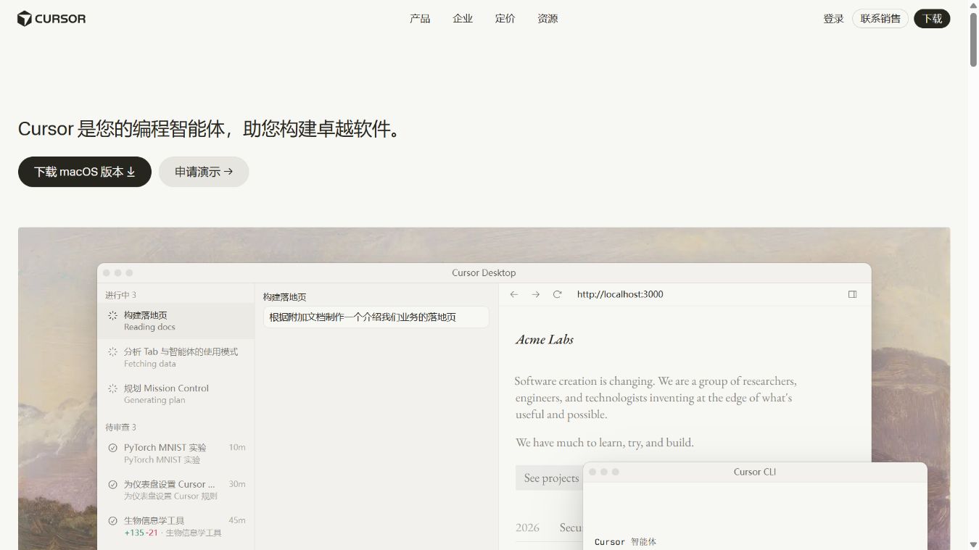Click the localhost:3000 address field
The height and width of the screenshot is (550, 979).
pos(620,294)
